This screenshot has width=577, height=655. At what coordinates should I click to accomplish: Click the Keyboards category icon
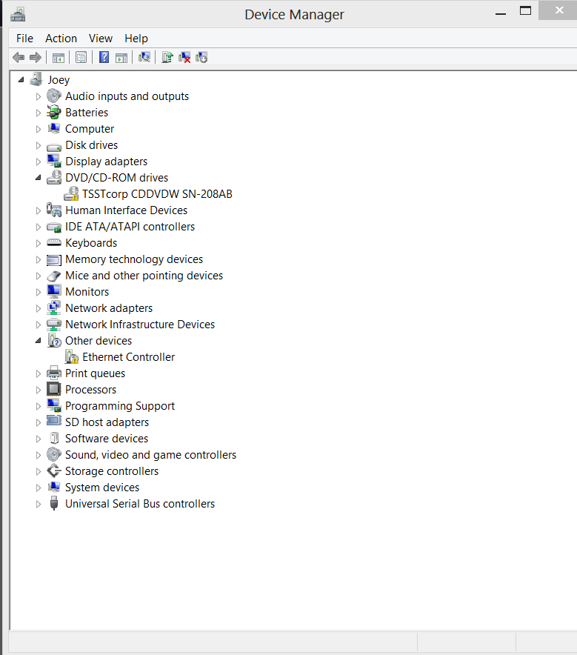pyautogui.click(x=54, y=242)
